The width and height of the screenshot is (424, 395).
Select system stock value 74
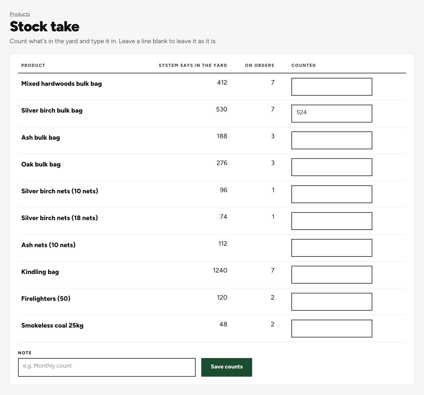click(x=224, y=217)
